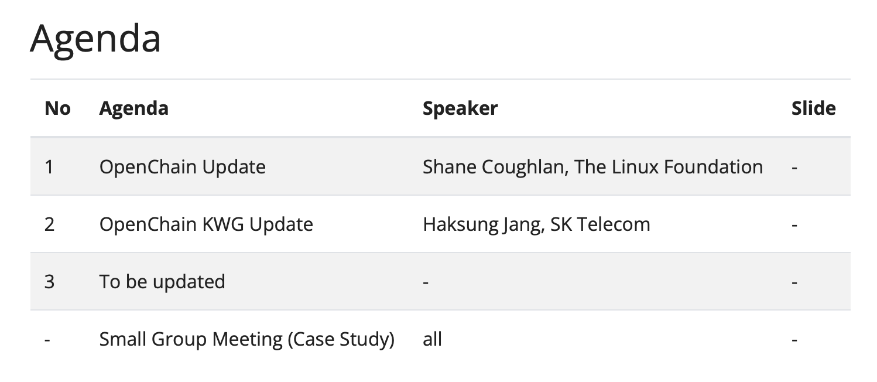Click the speaker cell reading all
The width and height of the screenshot is (877, 382).
pos(432,339)
